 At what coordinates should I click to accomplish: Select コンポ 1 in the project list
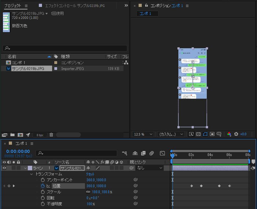point(19,63)
